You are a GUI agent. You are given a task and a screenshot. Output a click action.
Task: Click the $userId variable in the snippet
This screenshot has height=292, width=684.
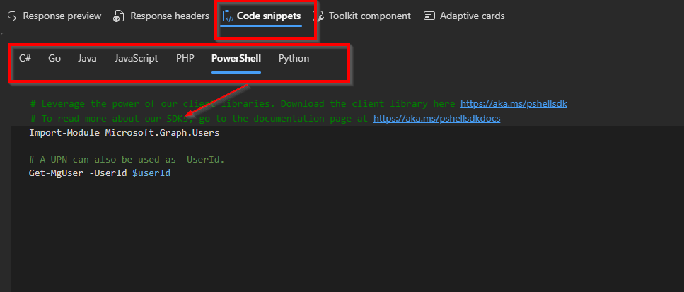coord(151,173)
